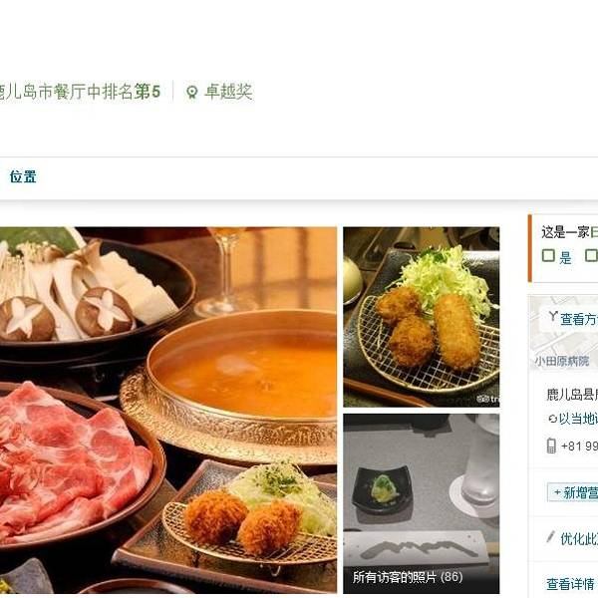Click the tripadvisor owl watermark on croquette photo
Viewport: 598px width, 598px height.
click(x=483, y=399)
